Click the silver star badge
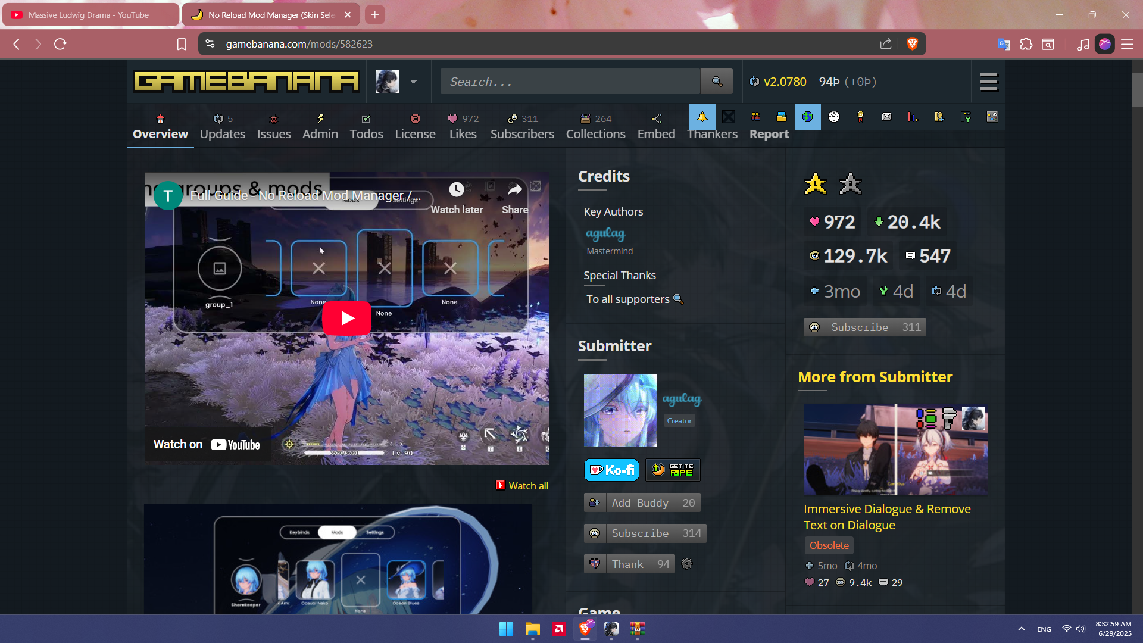Screen dimensions: 1143x643 (x=850, y=185)
